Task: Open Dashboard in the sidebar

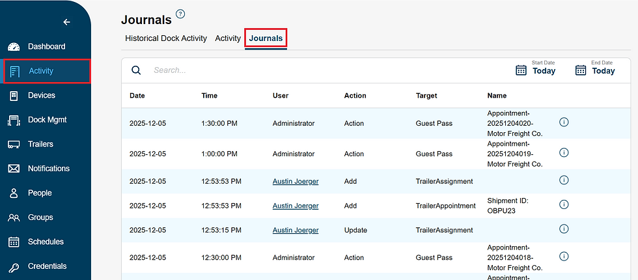Action: click(x=46, y=47)
